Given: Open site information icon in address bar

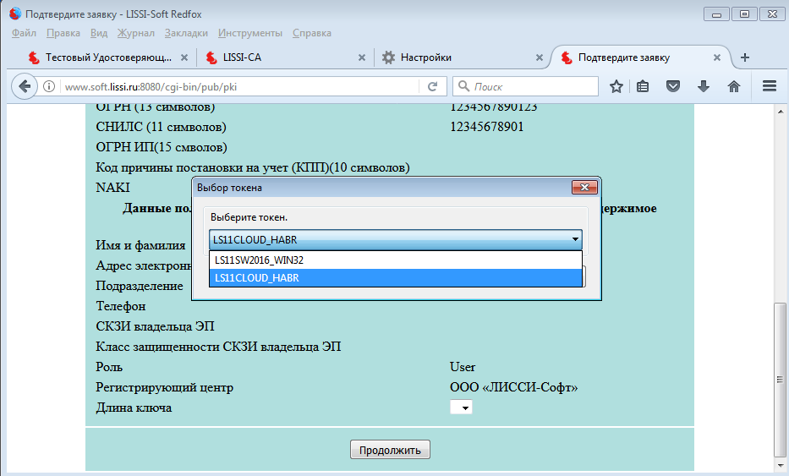Looking at the screenshot, I should 49,86.
